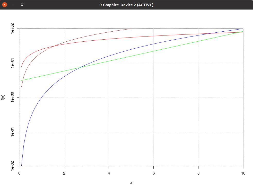
Task: Click the y-axis title f(x)
Action: pyautogui.click(x=3, y=97)
